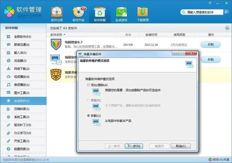
Task: Close the 瑞星杀毒软件 dialog
Action: [191, 53]
